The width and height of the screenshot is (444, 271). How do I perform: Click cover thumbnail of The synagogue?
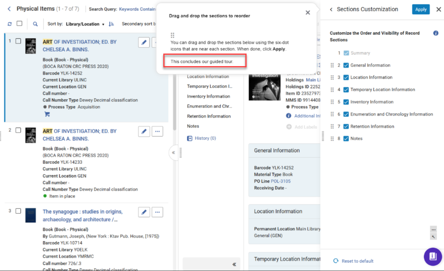click(30, 215)
